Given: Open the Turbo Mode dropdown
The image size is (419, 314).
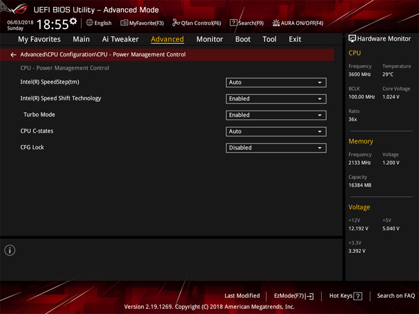Looking at the screenshot, I should tap(276, 115).
